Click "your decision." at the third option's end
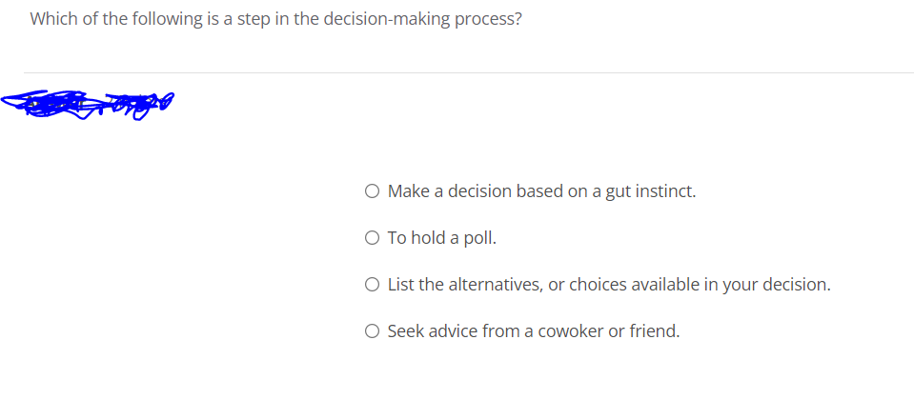 click(777, 285)
